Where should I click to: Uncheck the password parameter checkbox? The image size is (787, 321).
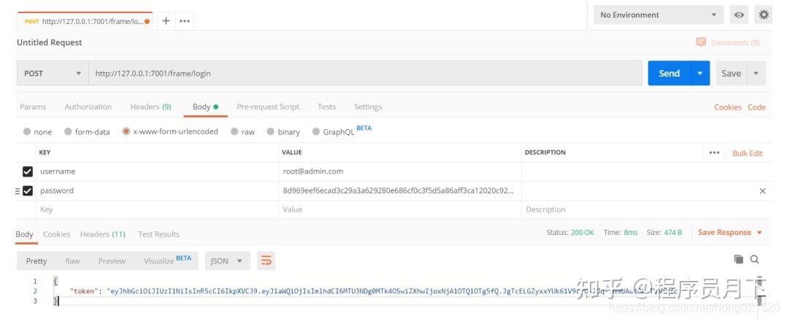pyautogui.click(x=28, y=191)
